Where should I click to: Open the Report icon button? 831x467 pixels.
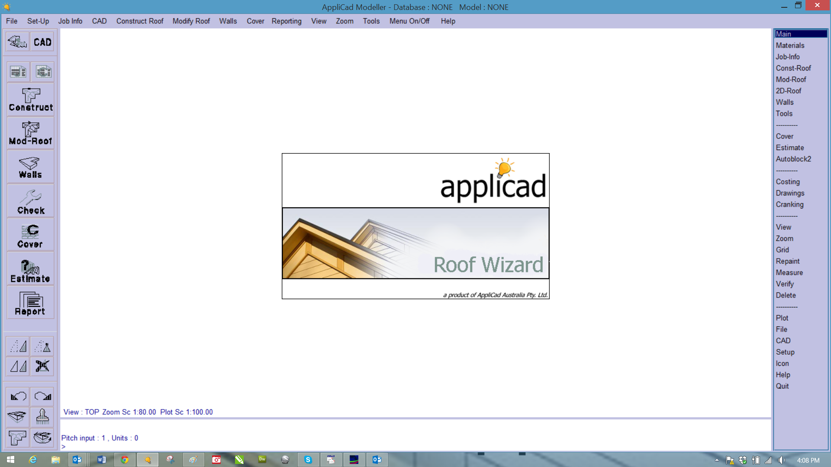click(31, 304)
